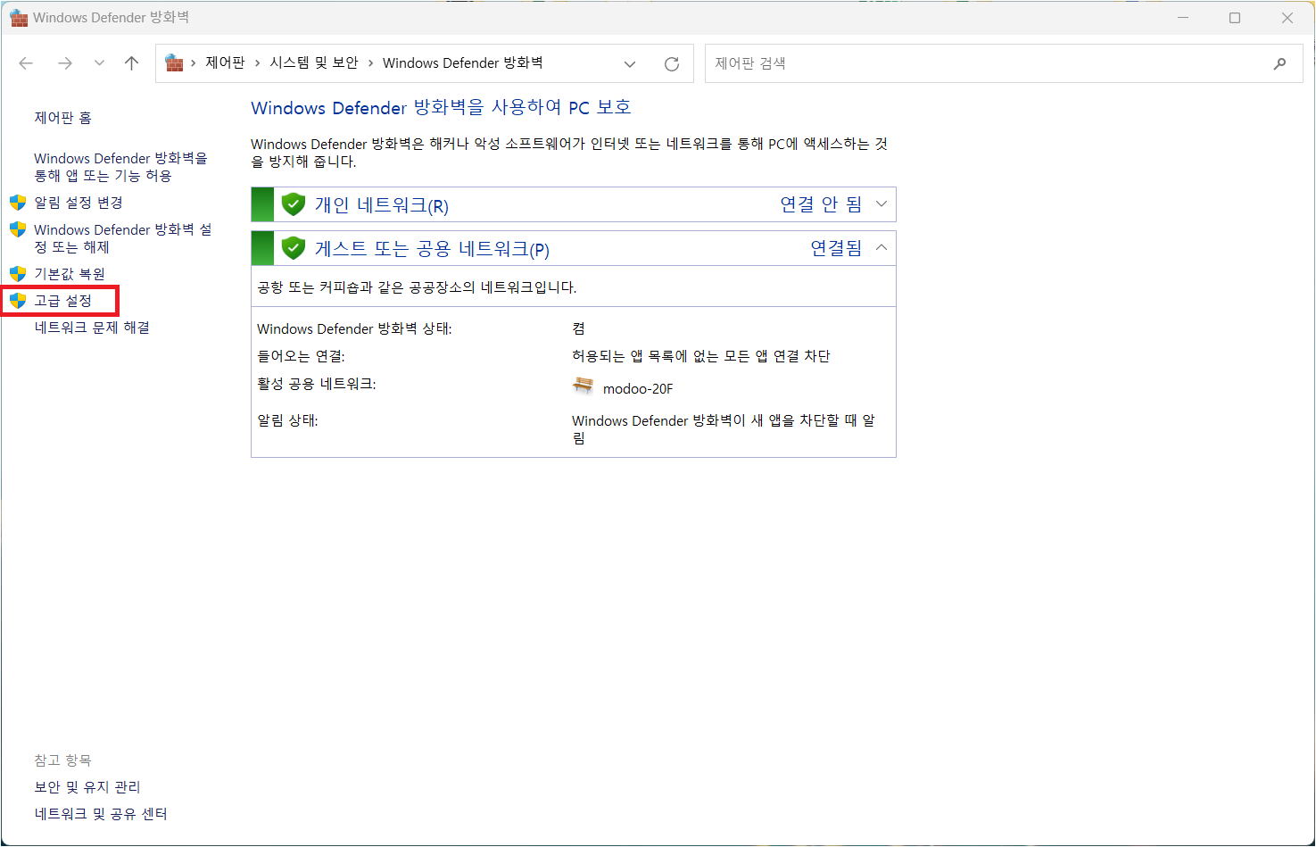Click the modoo-20F network name
1316x847 pixels.
tap(638, 389)
